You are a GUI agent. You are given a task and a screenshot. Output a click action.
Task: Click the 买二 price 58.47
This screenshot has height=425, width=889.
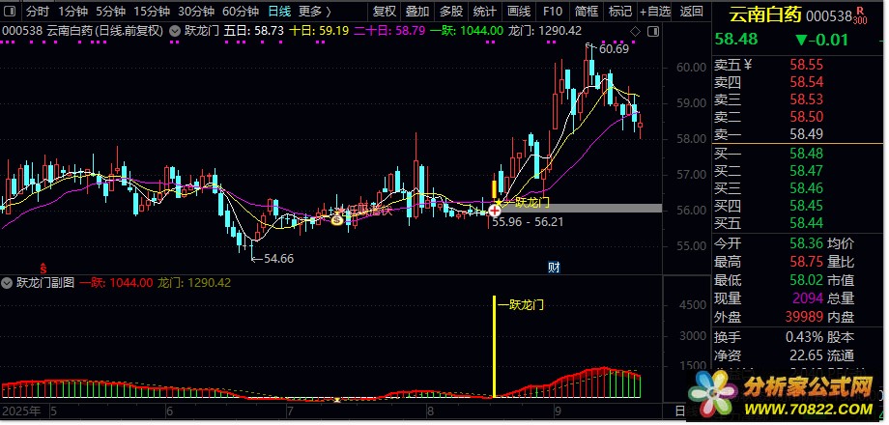pos(806,171)
